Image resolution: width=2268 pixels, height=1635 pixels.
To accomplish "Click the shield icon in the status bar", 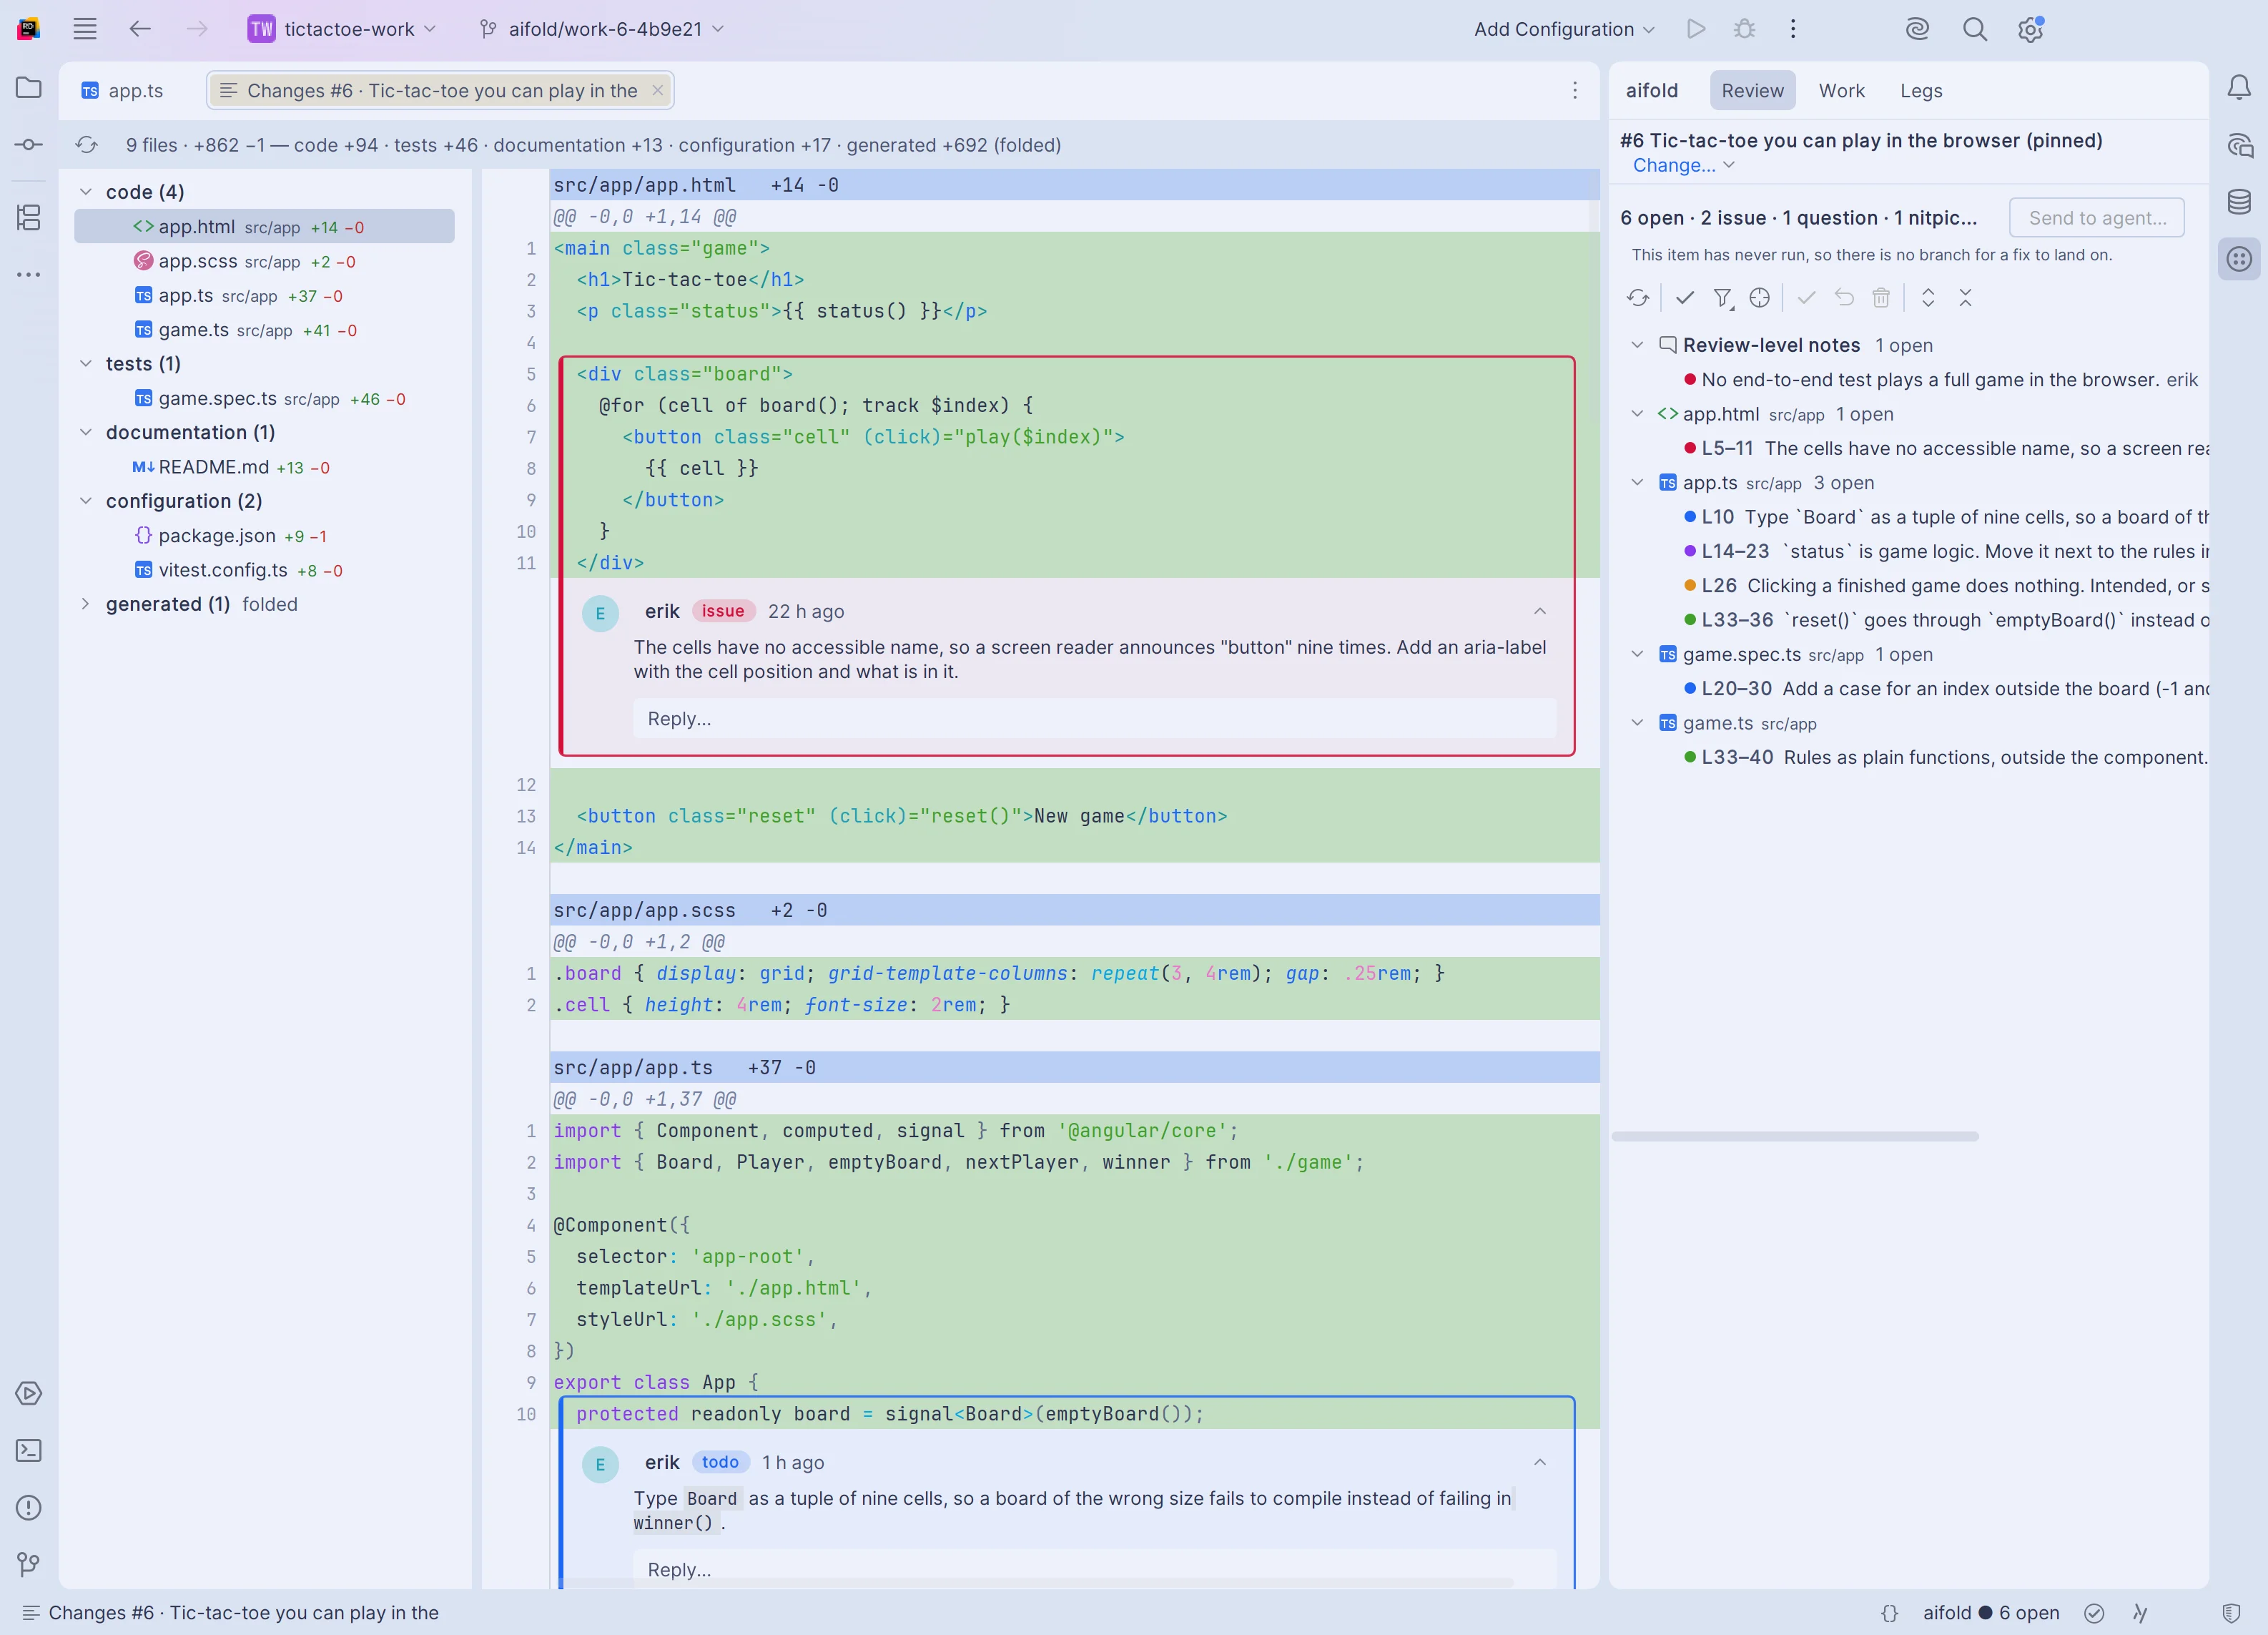I will 2230,1613.
